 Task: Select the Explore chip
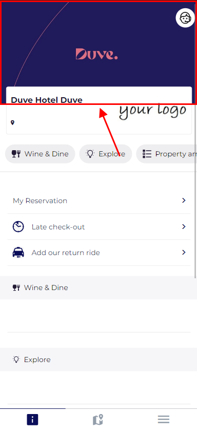click(x=106, y=154)
